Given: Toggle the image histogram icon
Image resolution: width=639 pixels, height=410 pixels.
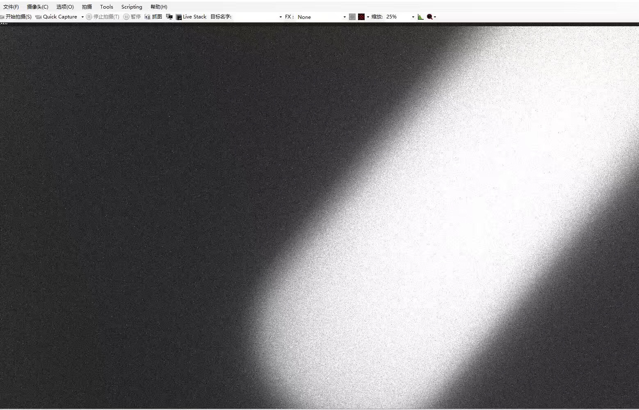Looking at the screenshot, I should pos(420,17).
